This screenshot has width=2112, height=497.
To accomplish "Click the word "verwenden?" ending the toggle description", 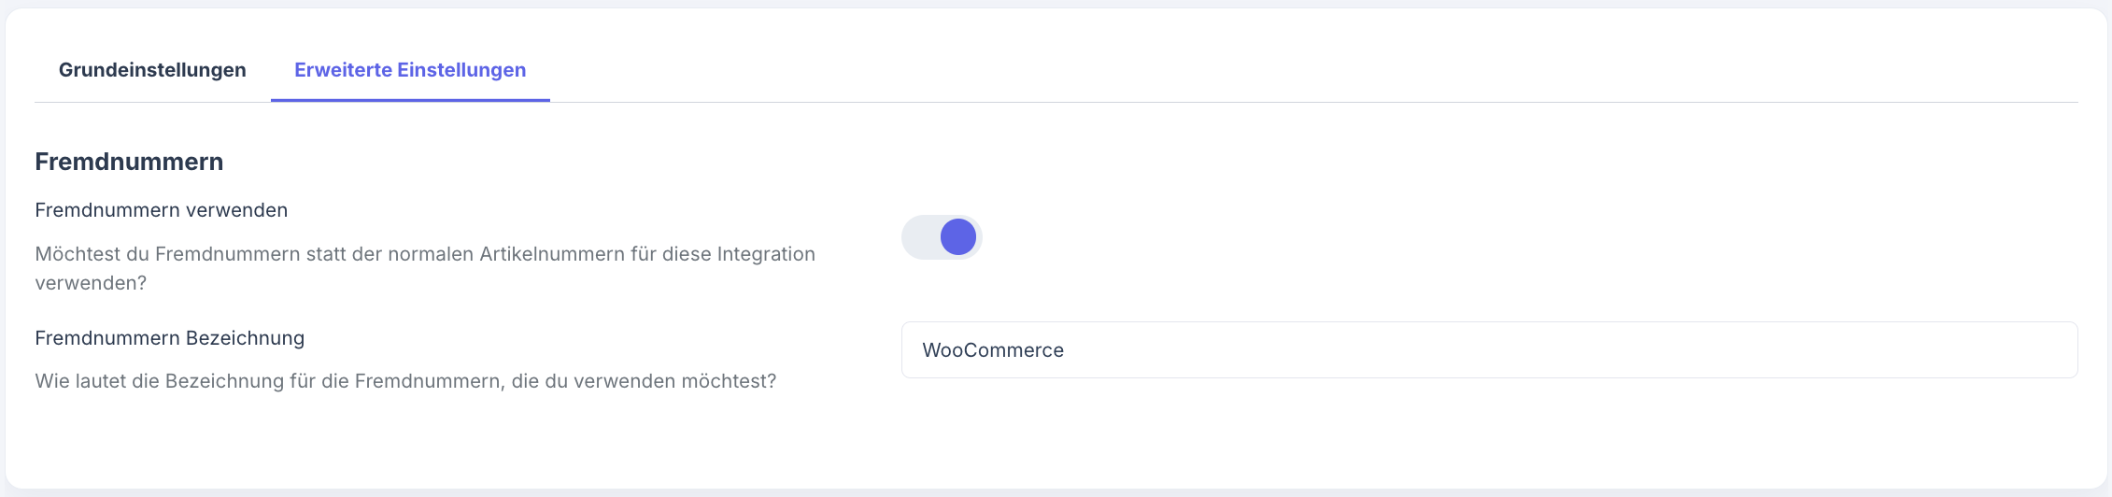I will pos(91,283).
